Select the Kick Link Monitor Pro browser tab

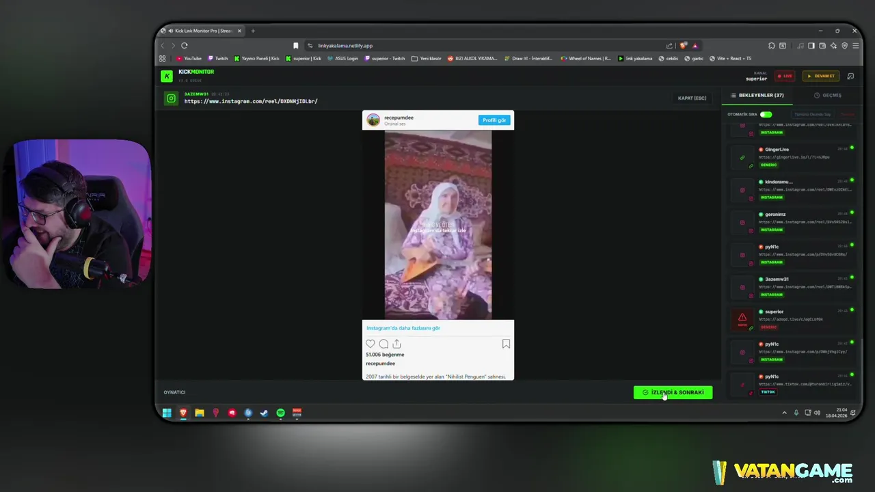202,31
